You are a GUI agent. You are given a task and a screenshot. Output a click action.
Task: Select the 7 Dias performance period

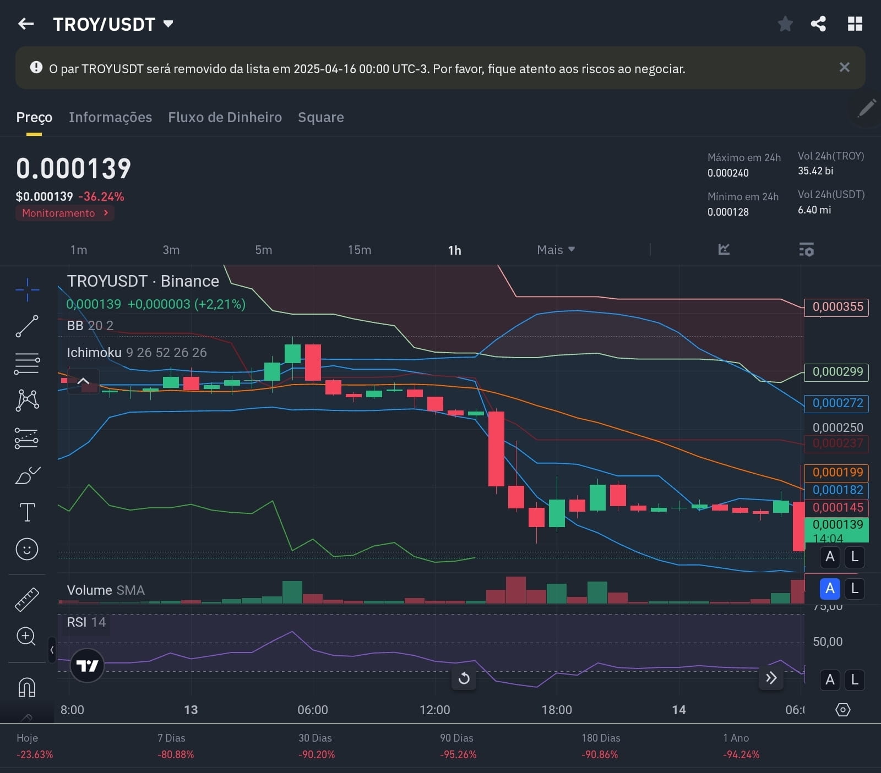(x=176, y=746)
